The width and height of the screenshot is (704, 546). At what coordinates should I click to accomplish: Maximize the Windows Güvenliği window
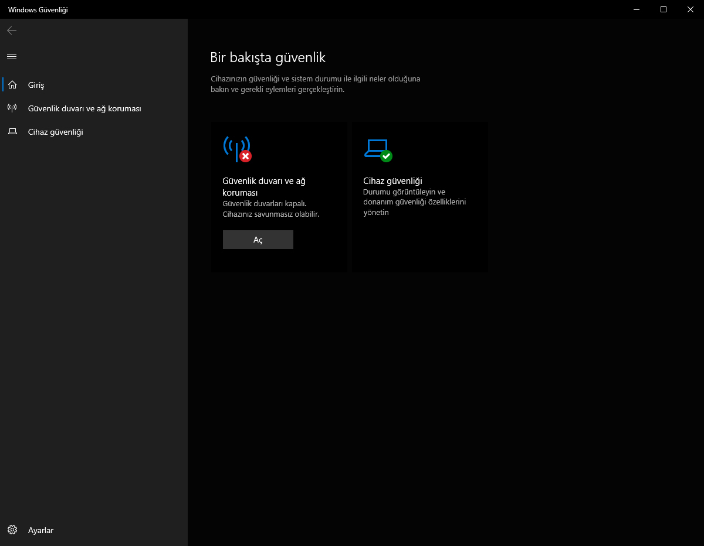[x=664, y=9]
